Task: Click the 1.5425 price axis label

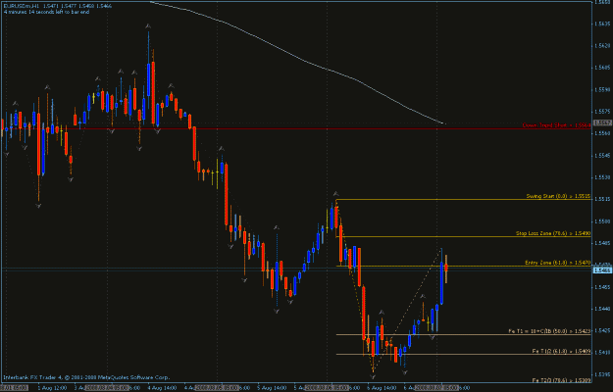Action: 602,330
